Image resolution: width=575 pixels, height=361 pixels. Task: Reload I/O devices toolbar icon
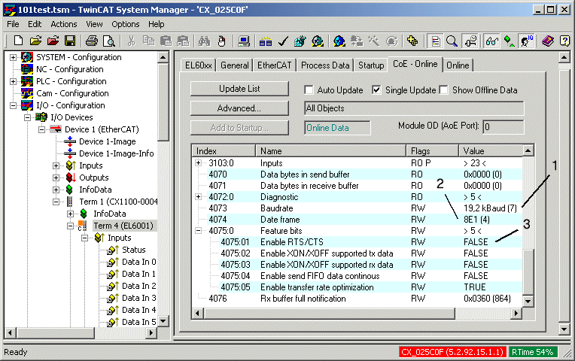pos(357,41)
